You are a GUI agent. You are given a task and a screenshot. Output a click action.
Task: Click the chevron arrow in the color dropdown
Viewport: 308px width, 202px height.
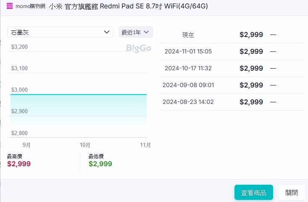(107, 32)
